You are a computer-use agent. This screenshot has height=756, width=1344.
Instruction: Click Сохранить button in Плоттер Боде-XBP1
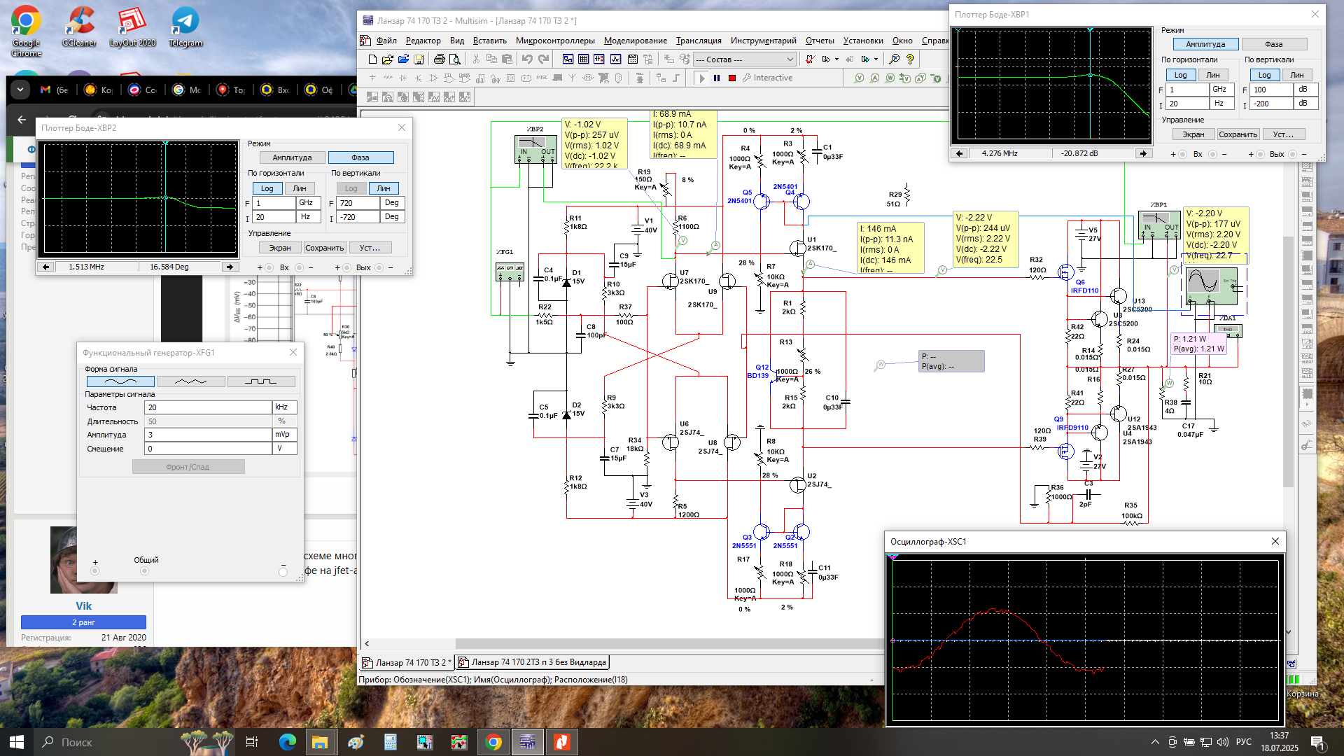[1238, 134]
